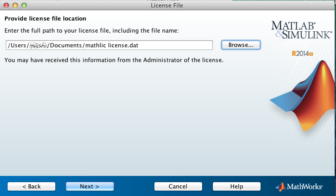336x196 pixels.
Task: Focus the license file path field
Action: (109, 45)
